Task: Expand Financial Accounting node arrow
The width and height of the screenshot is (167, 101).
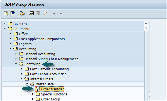Action: pyautogui.click(x=16, y=54)
